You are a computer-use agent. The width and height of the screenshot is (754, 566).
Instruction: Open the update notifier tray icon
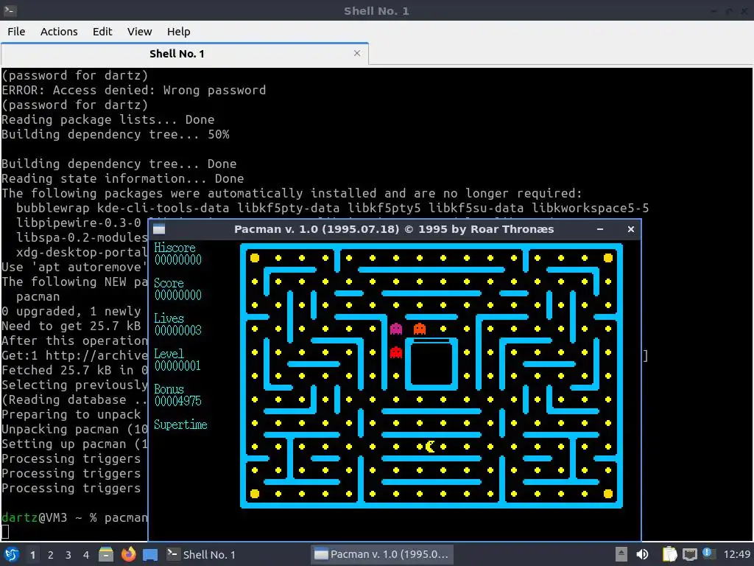point(708,553)
